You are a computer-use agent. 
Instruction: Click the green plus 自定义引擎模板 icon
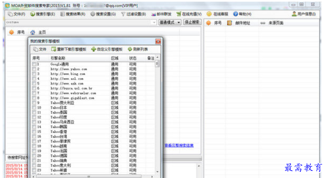[x=93, y=49]
